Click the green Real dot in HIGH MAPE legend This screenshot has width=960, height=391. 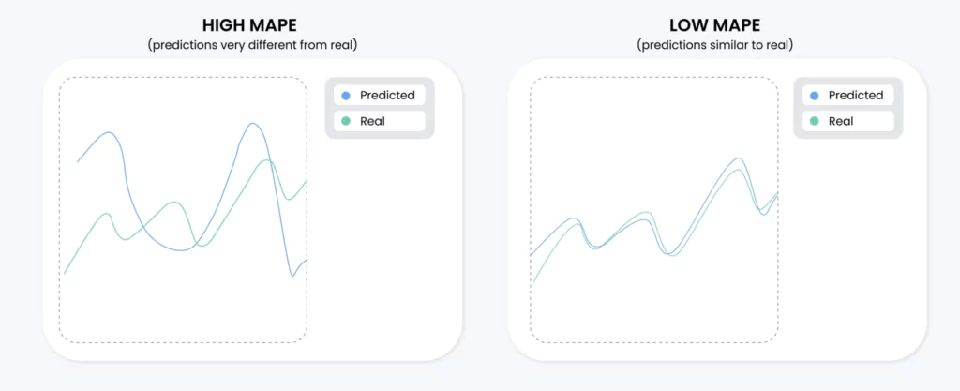(x=346, y=121)
